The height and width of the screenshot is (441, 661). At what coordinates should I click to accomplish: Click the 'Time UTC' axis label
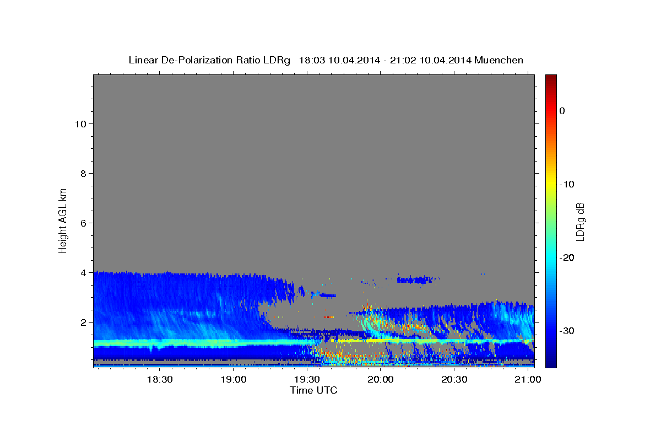(x=313, y=390)
